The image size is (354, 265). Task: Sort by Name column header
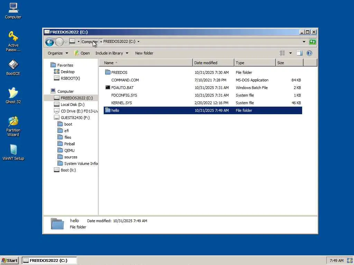coord(146,63)
